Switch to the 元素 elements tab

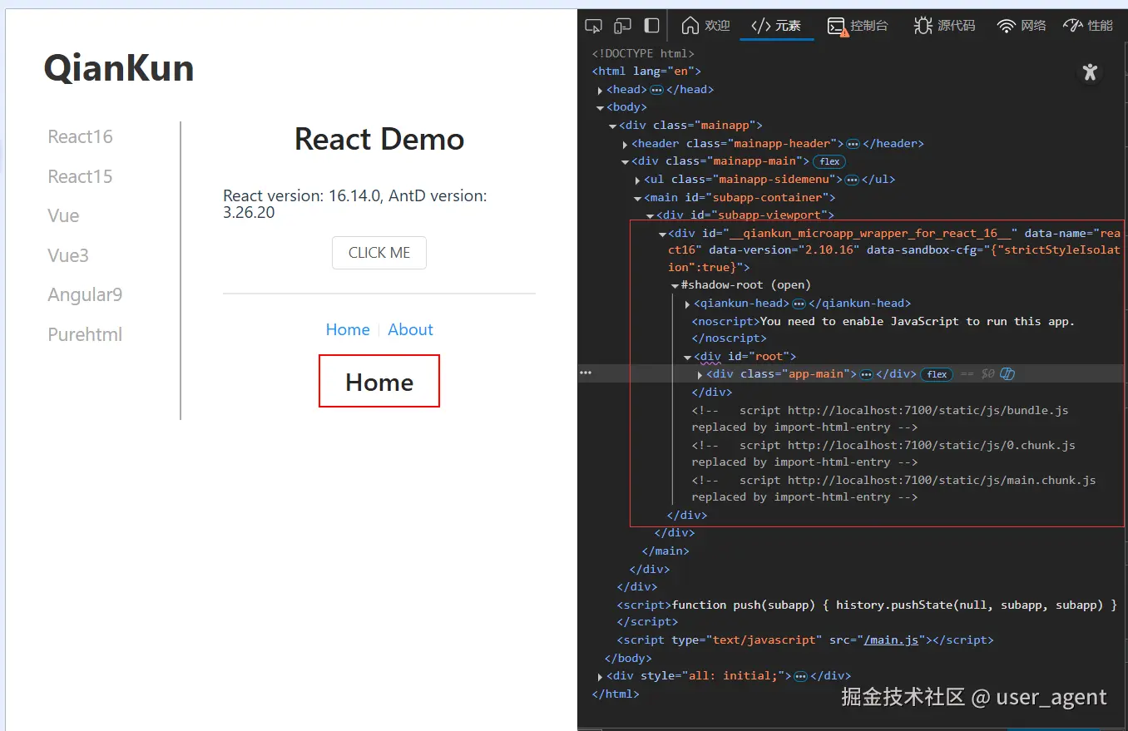tap(776, 26)
